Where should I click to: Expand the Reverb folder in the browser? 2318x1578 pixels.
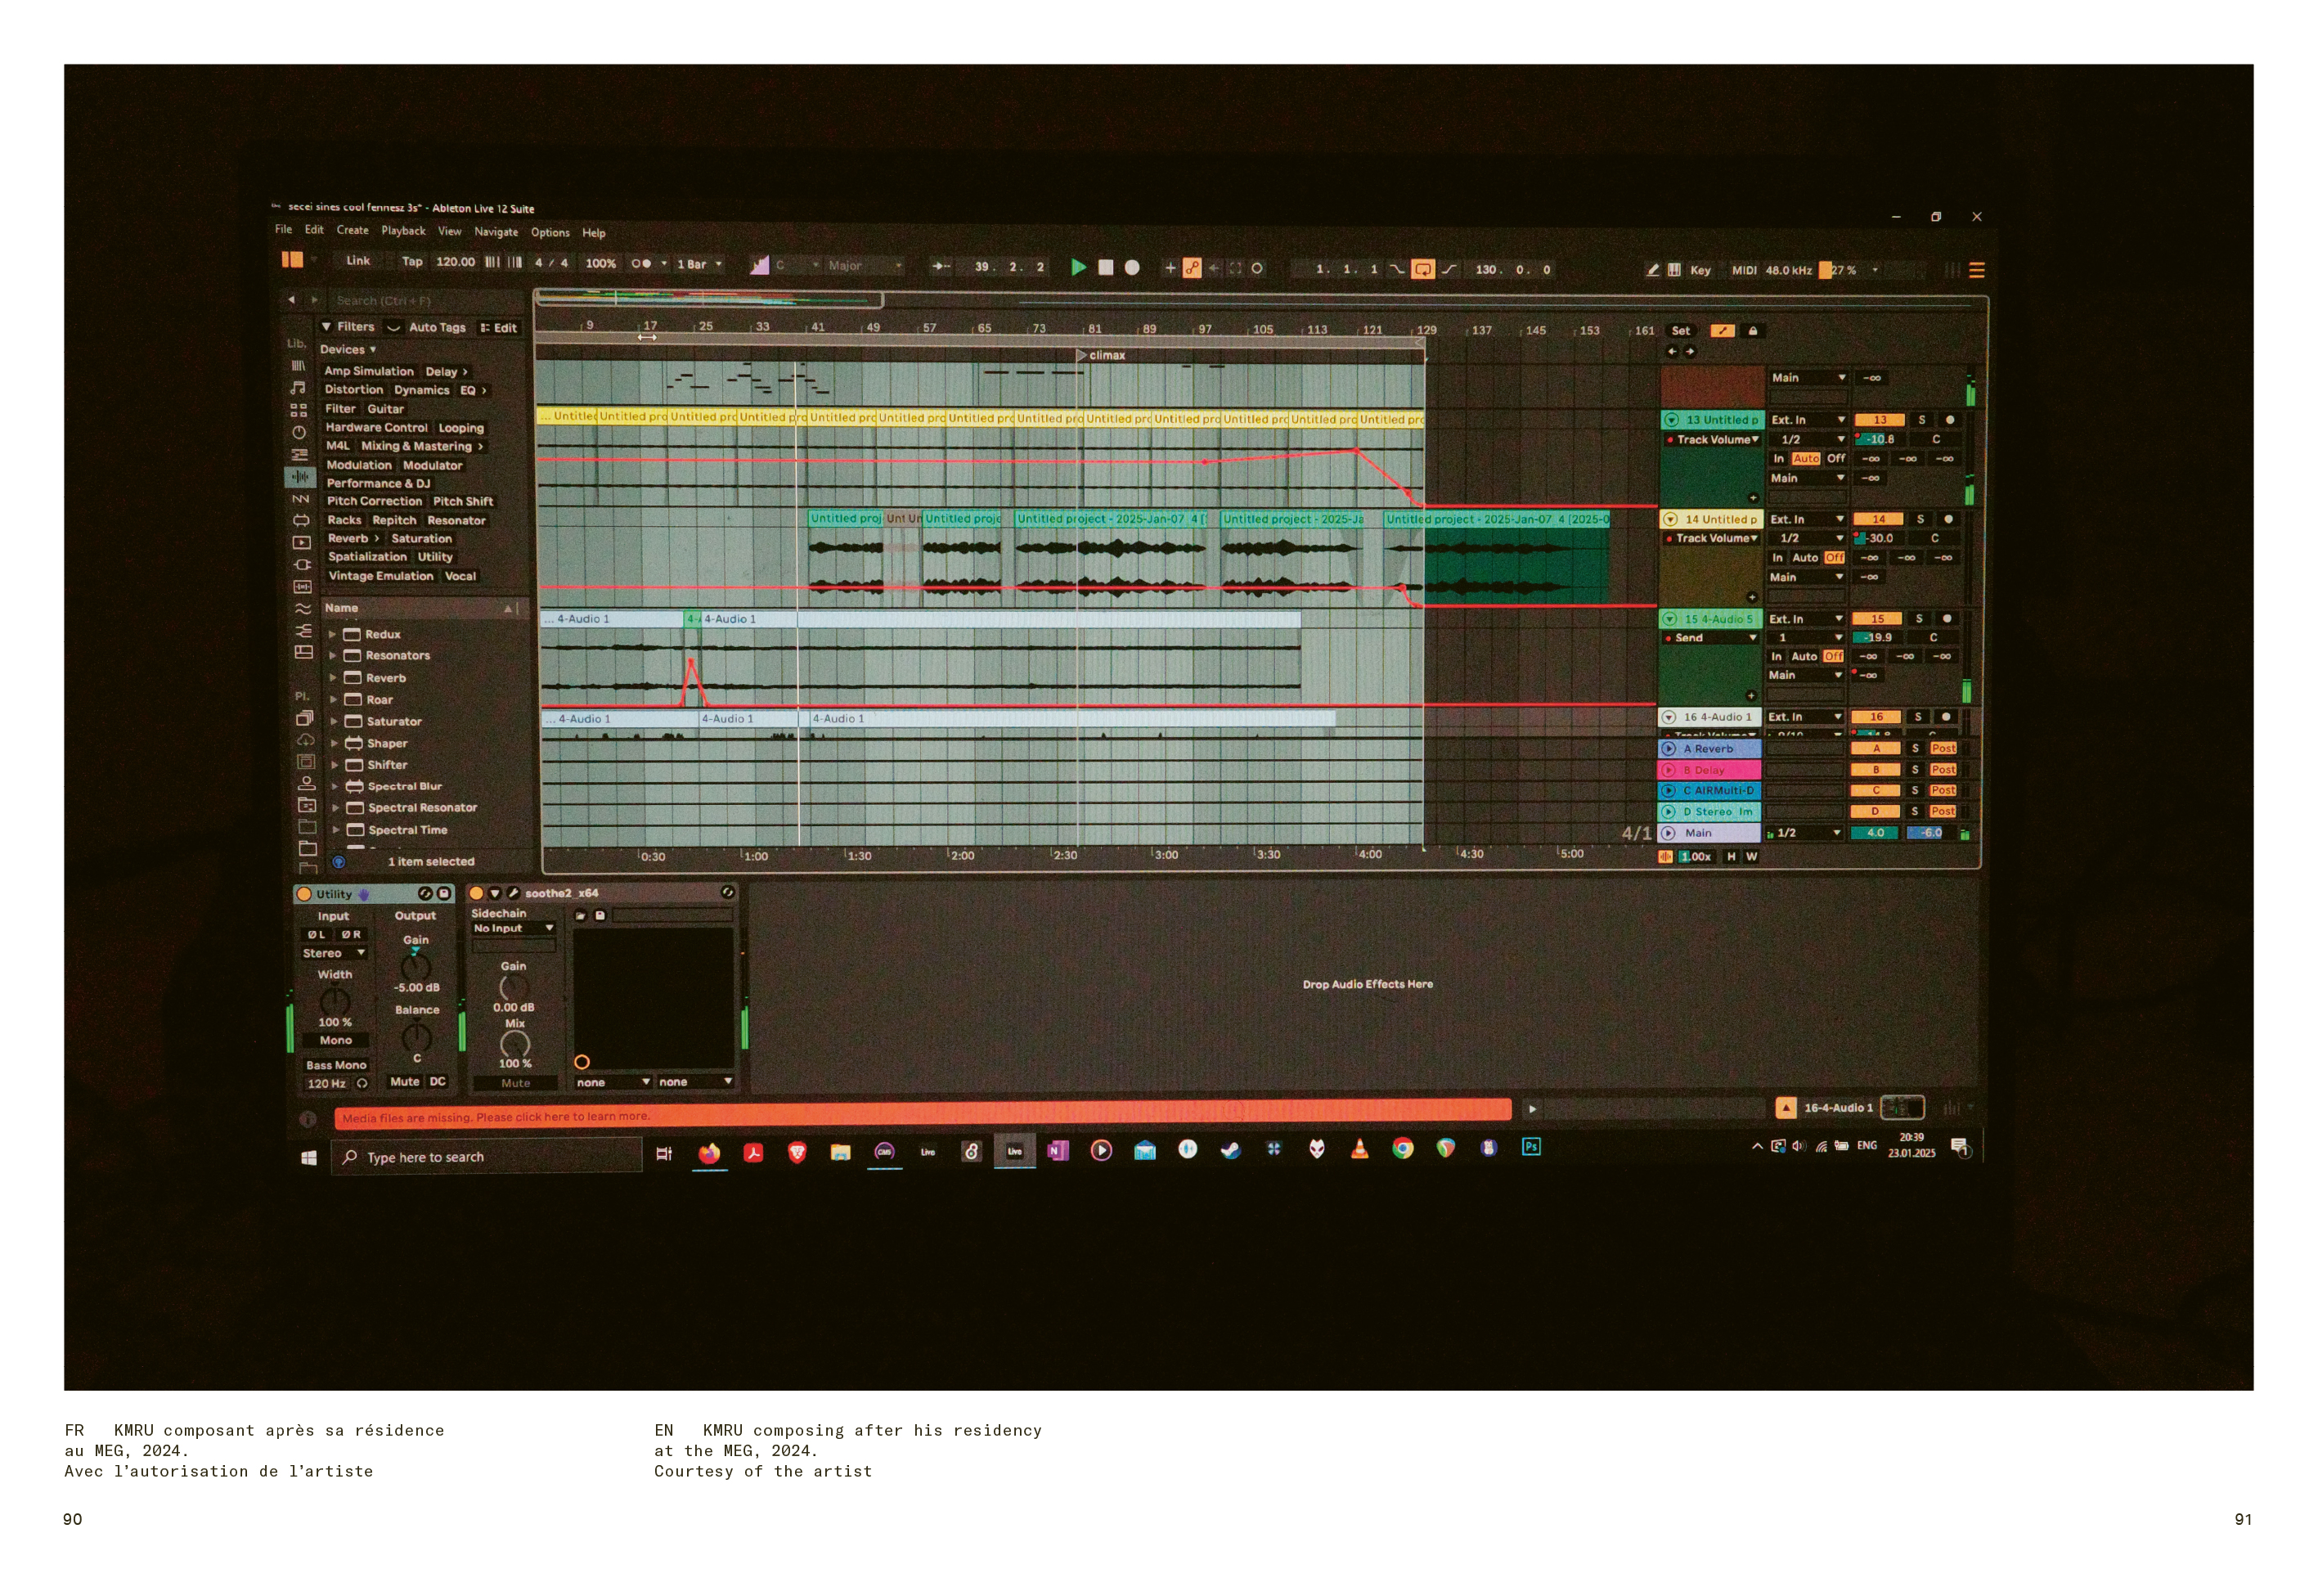pyautogui.click(x=333, y=678)
